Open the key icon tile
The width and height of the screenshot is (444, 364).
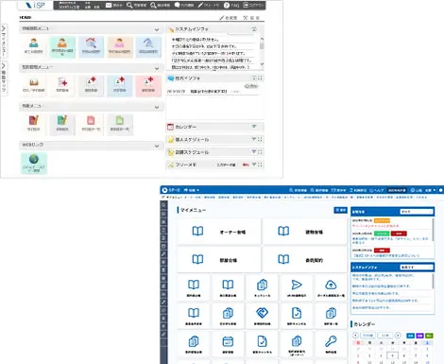[331, 344]
